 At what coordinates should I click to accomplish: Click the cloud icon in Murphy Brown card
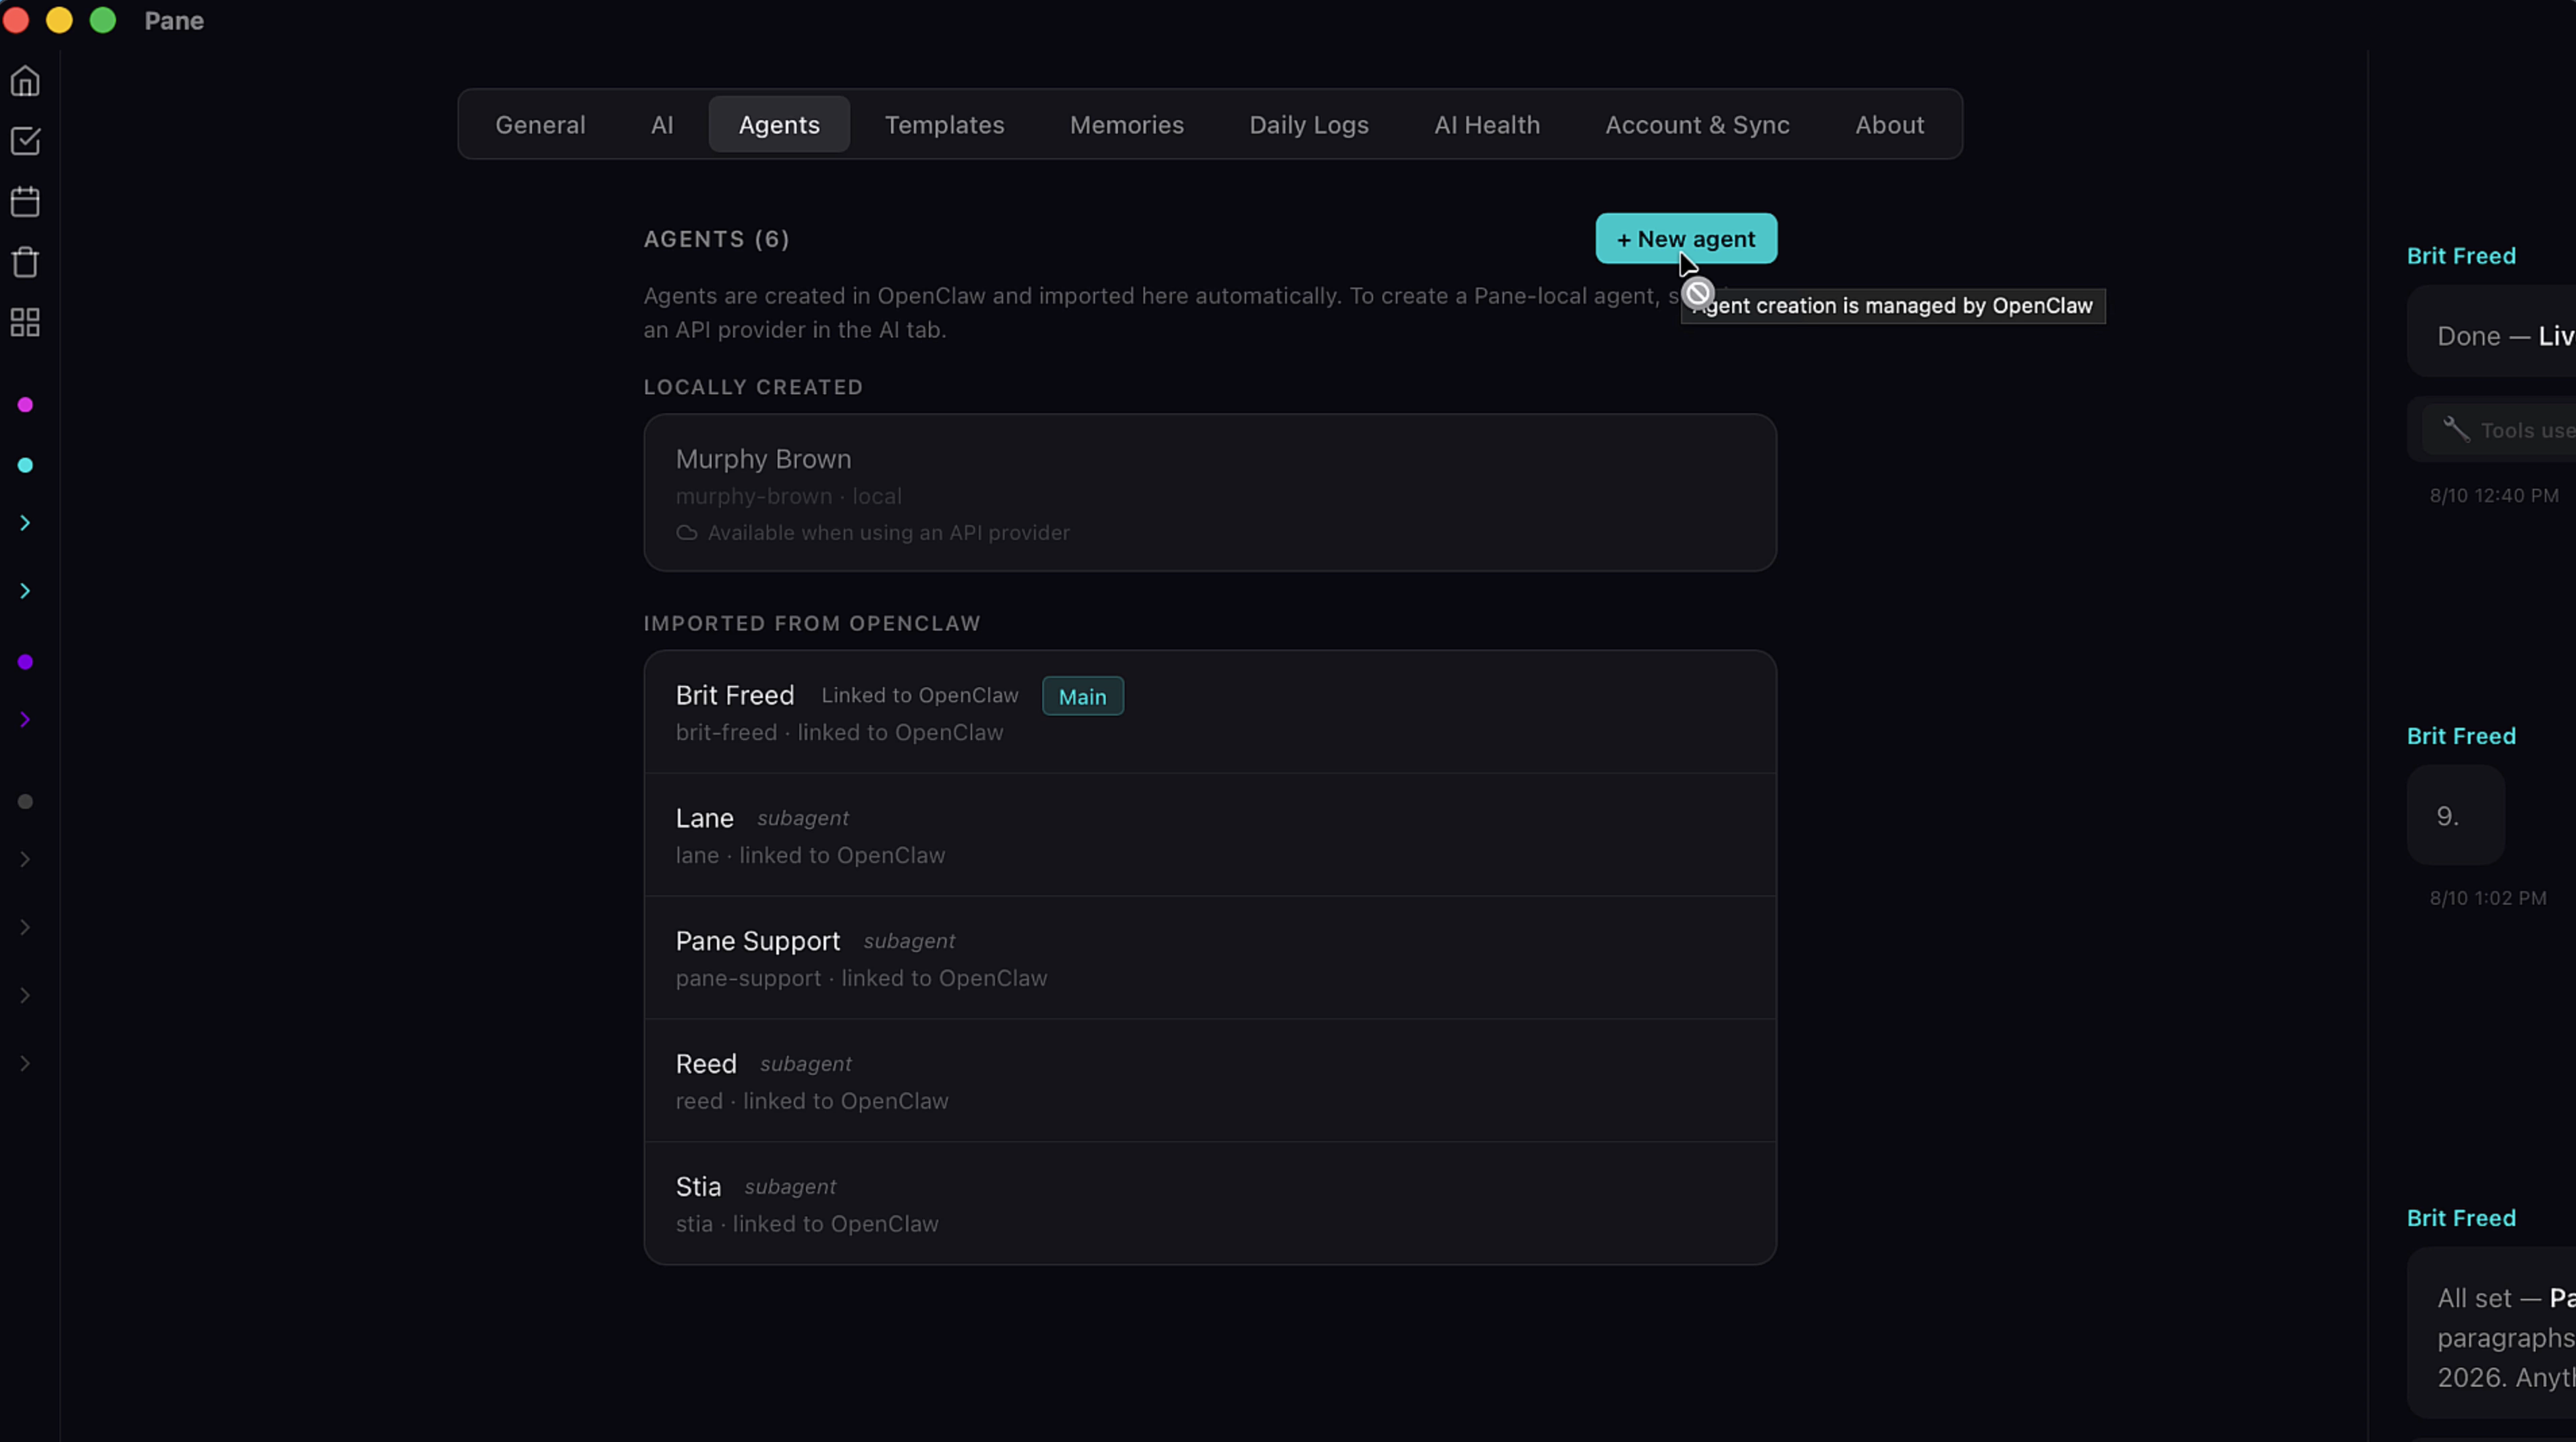(x=686, y=533)
